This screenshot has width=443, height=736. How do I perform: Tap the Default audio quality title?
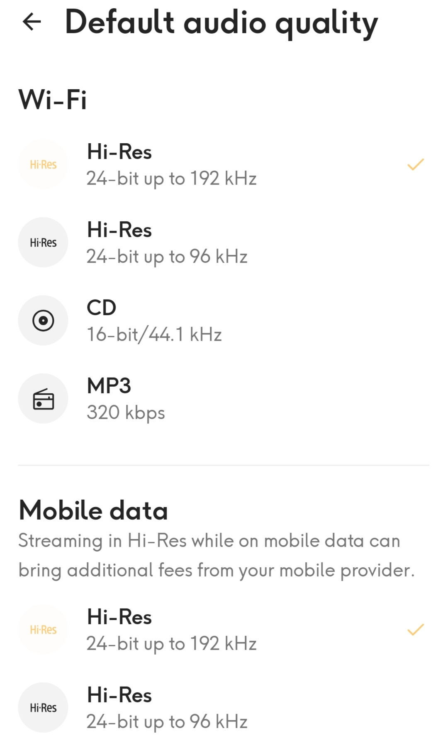click(221, 23)
